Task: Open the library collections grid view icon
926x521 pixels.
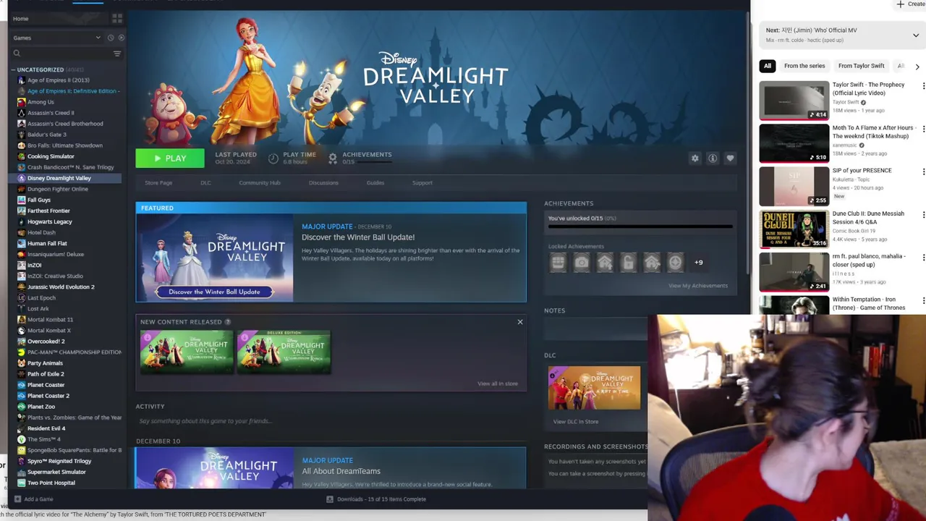Action: tap(117, 18)
